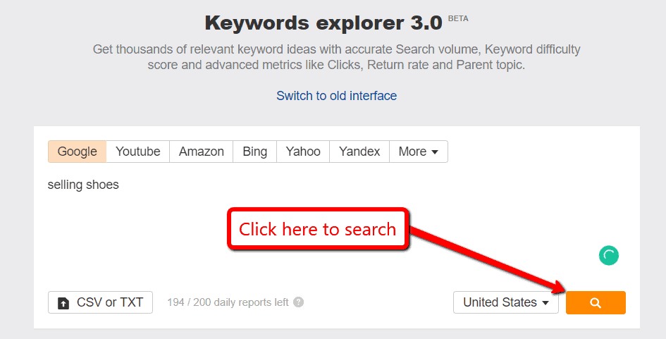Upload keywords with CSV or TXT button
Viewport: 666px width, 339px height.
[101, 302]
